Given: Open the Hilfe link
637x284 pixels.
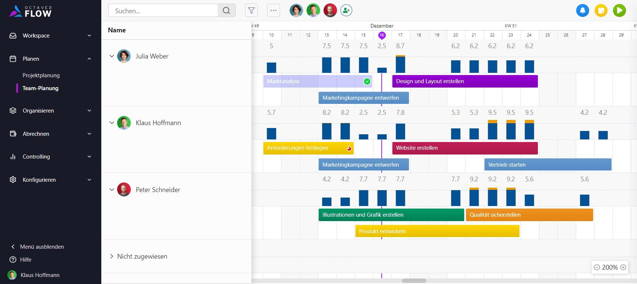Looking at the screenshot, I should [x=25, y=260].
